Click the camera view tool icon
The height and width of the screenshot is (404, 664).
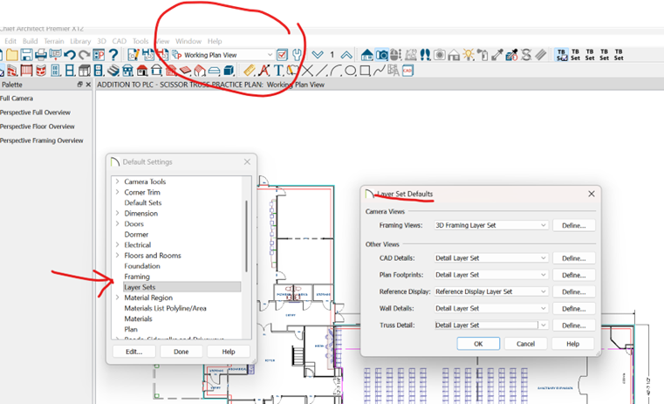tap(382, 55)
